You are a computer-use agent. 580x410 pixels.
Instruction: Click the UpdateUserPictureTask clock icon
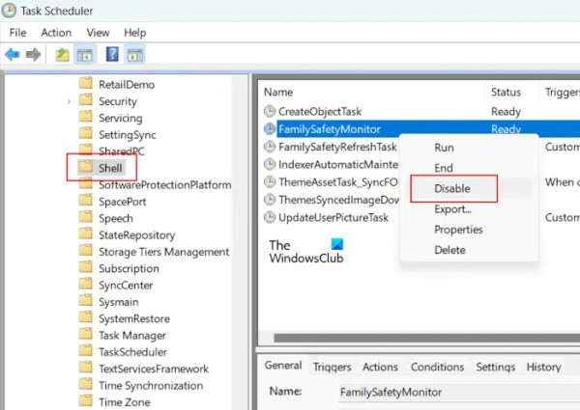[270, 217]
